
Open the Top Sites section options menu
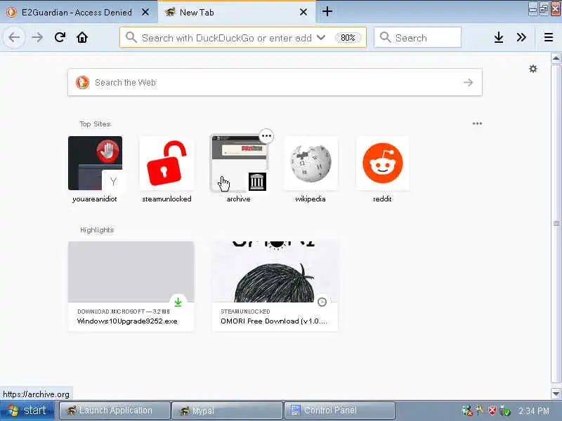(x=477, y=123)
